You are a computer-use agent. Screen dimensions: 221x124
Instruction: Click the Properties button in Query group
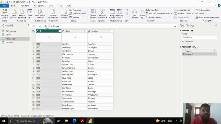75,10
